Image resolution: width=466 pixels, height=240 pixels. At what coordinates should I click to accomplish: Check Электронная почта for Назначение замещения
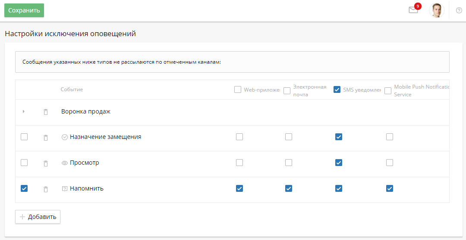[289, 137]
